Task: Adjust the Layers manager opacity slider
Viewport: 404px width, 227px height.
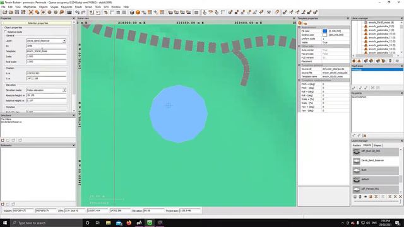Action: pyautogui.click(x=377, y=201)
